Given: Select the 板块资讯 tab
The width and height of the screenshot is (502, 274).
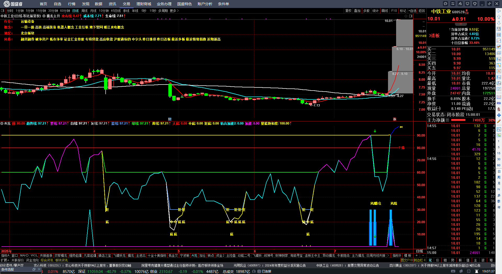Looking at the screenshot, I should (x=61, y=260).
